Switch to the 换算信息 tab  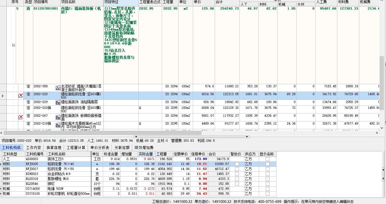tap(54, 148)
